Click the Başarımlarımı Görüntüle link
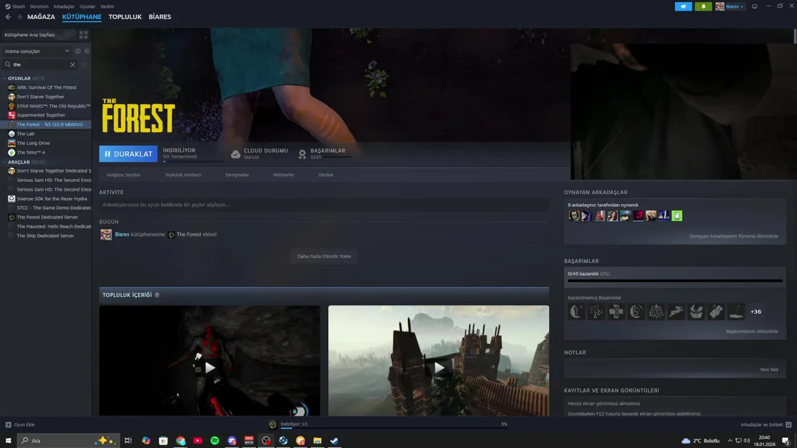This screenshot has width=797, height=448. coord(752,331)
